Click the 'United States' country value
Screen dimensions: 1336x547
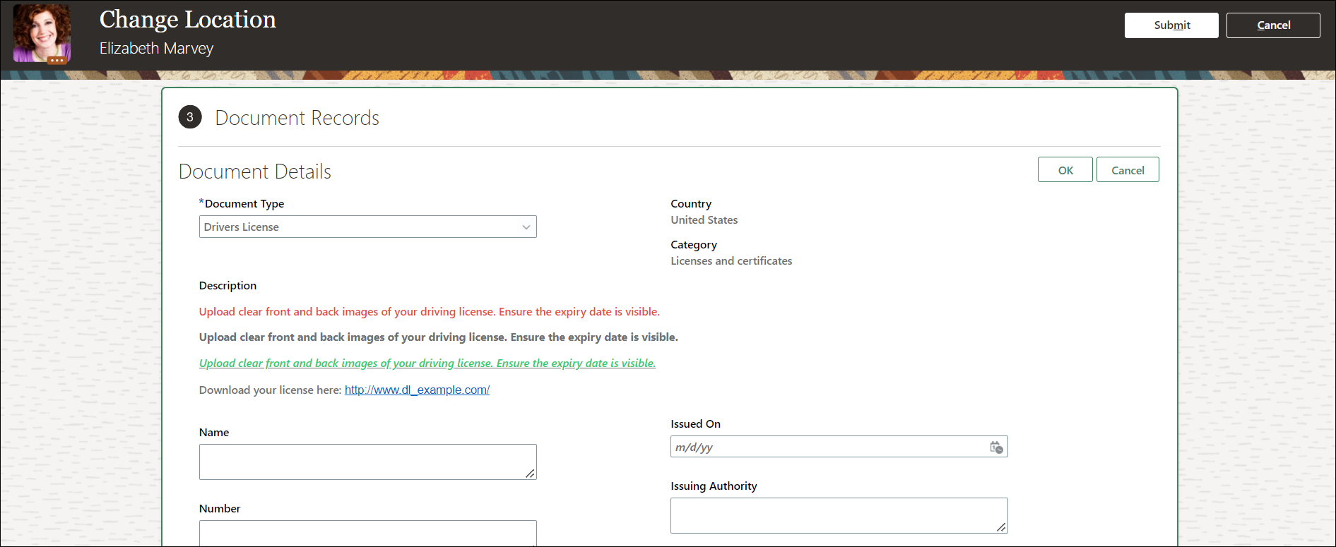coord(704,220)
